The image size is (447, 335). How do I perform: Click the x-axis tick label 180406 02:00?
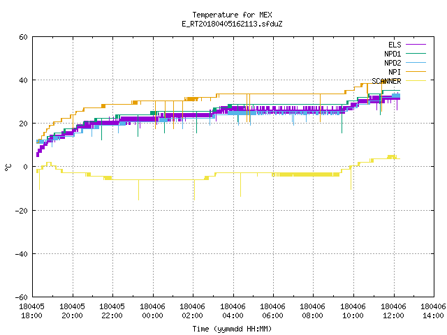click(x=193, y=311)
